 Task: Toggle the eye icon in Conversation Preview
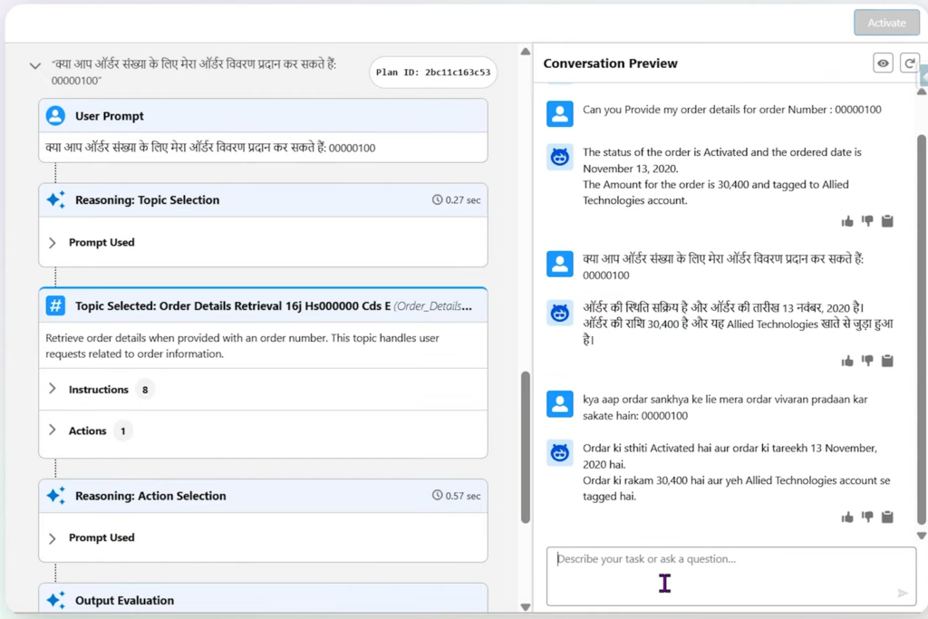[883, 63]
